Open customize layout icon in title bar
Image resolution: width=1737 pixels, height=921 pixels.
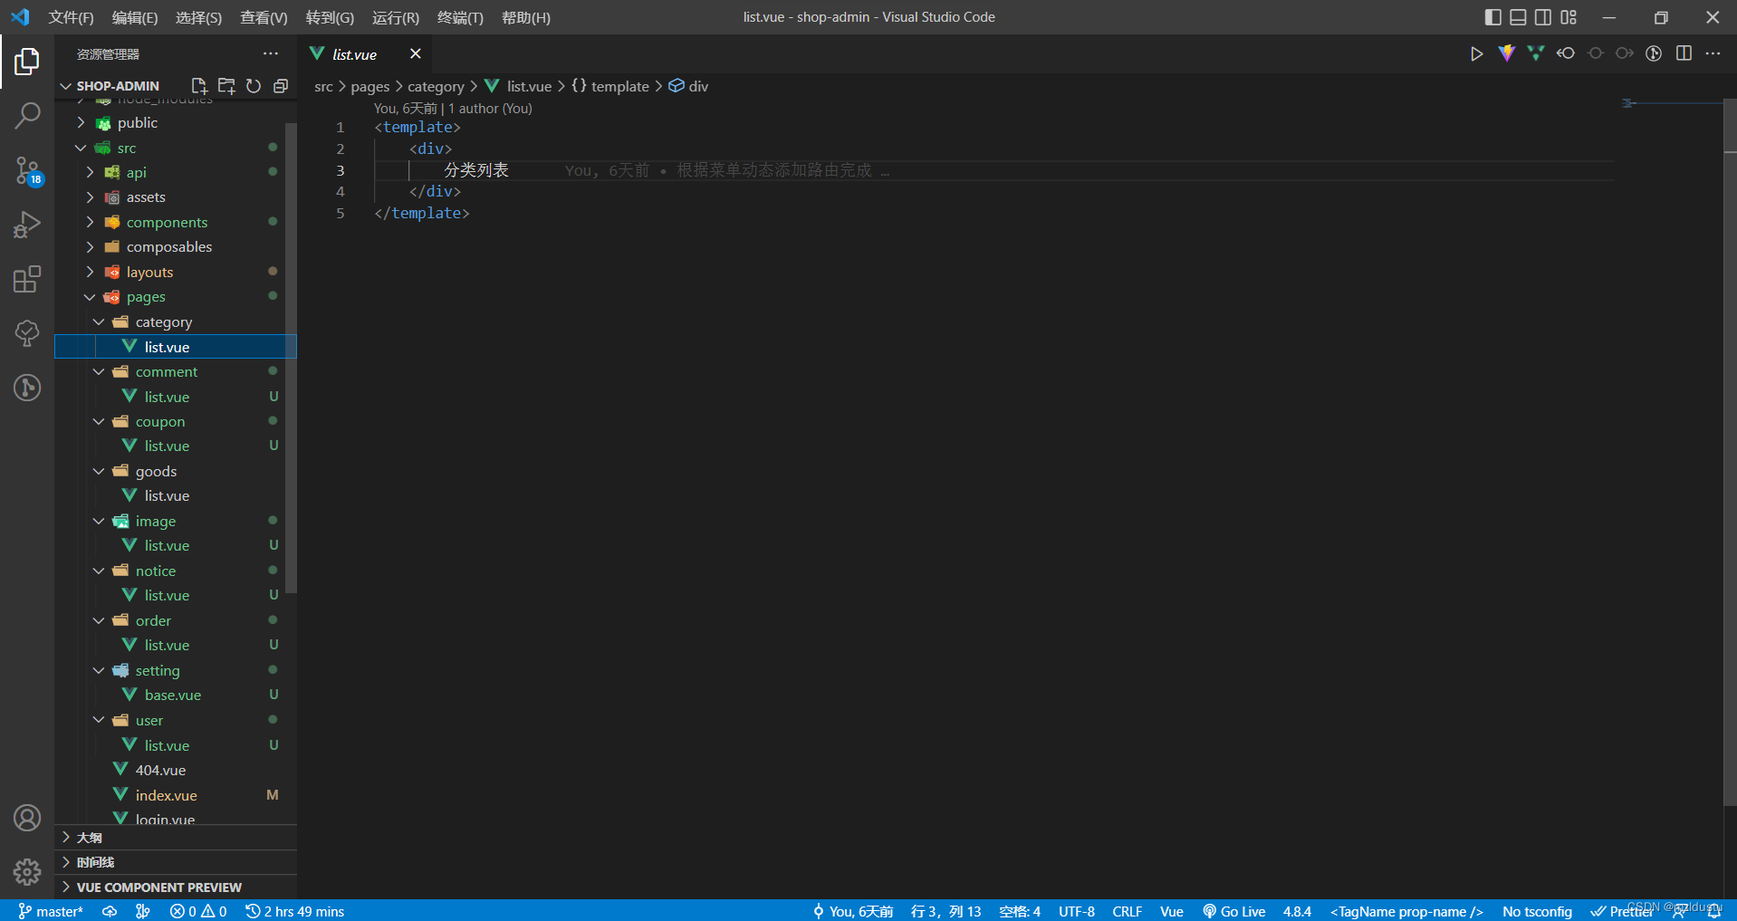click(x=1569, y=17)
